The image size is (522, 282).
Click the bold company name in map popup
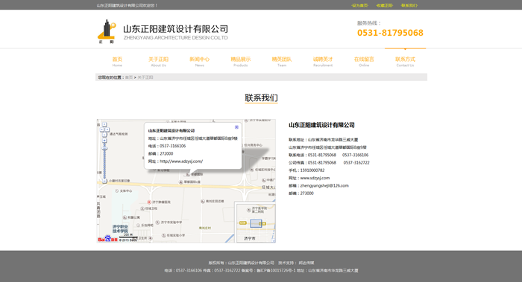(172, 131)
